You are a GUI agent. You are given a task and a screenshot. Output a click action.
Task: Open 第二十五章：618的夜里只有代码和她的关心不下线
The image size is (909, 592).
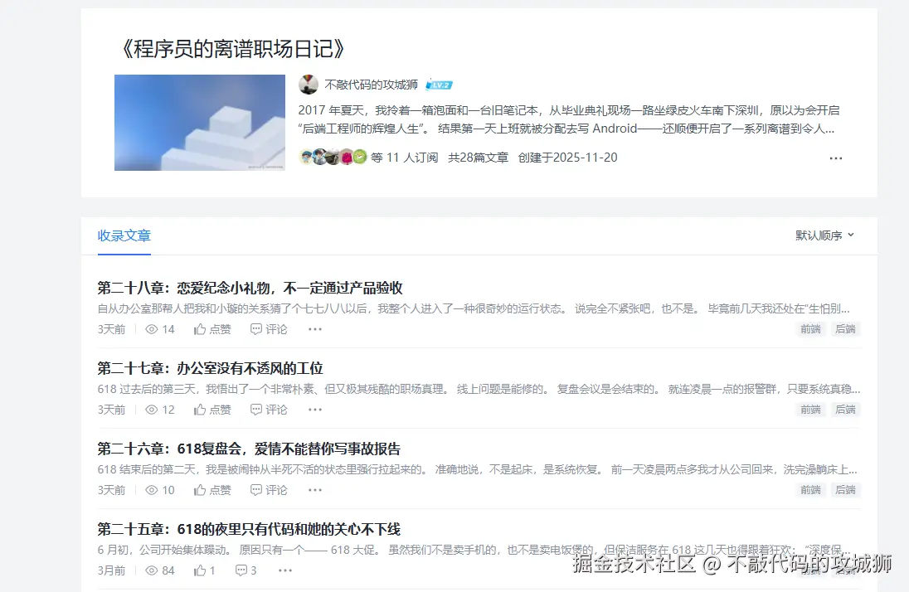click(249, 527)
